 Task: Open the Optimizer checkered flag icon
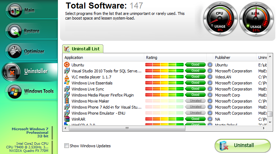tap(15, 51)
